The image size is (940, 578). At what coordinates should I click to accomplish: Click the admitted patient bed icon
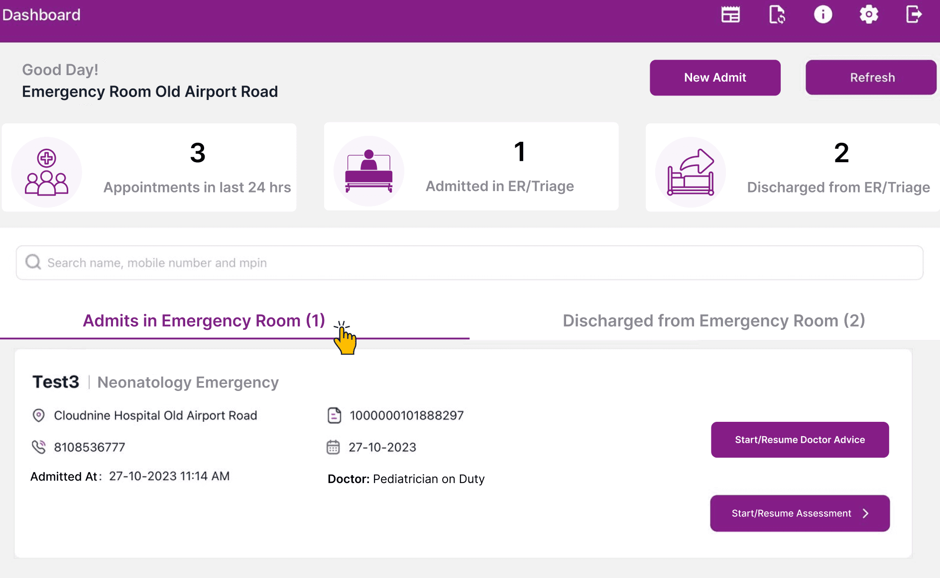coord(368,171)
